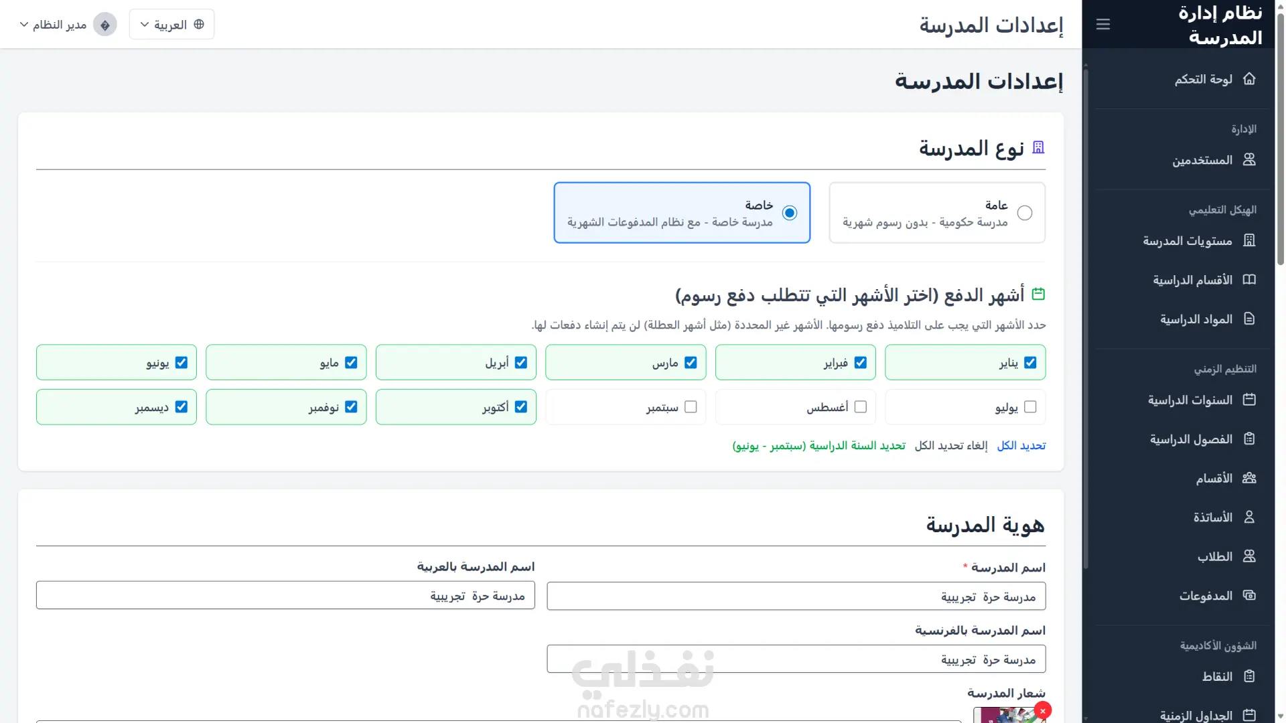The height and width of the screenshot is (723, 1286).
Task: Click إلغاء تحديد الكل link
Action: tap(951, 446)
